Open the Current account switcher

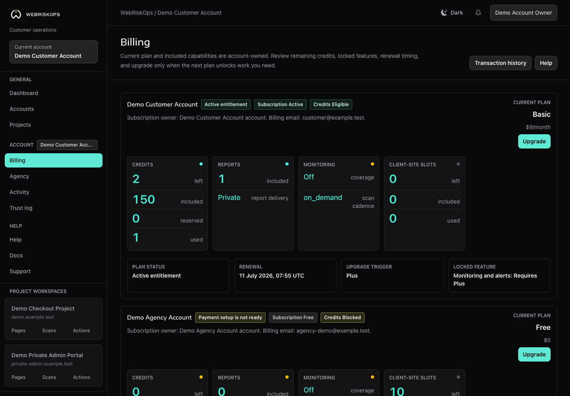pos(53,52)
